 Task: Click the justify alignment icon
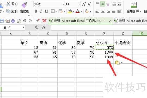point(114,11)
